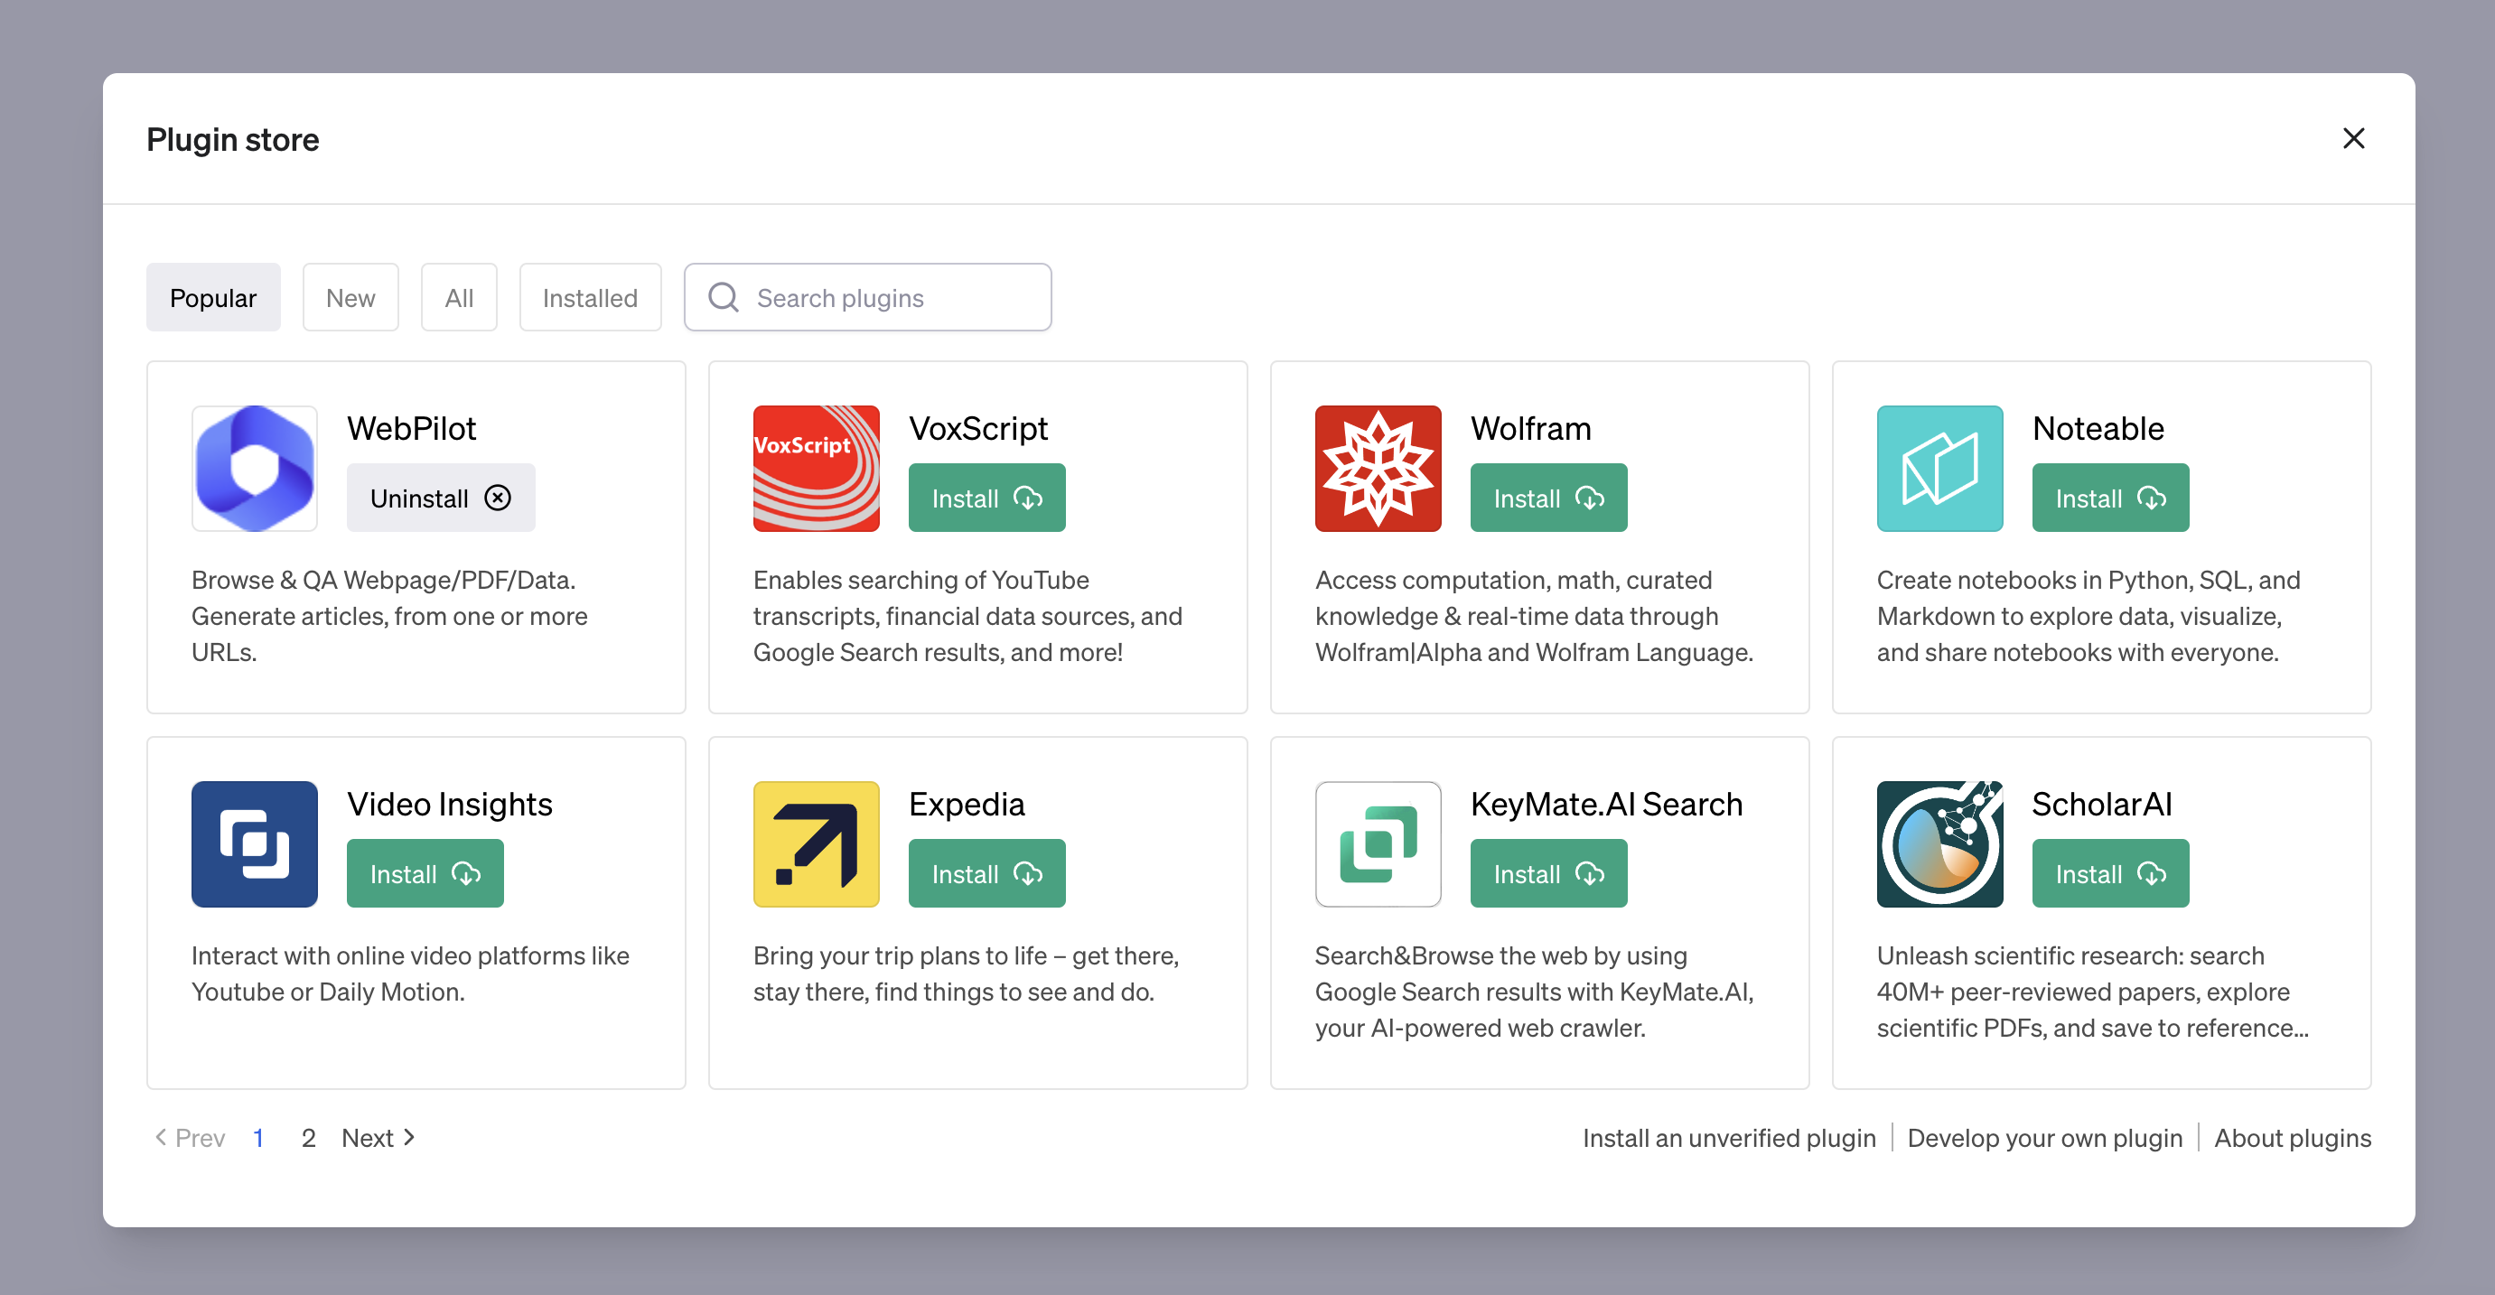
Task: Switch to the New tab
Action: point(350,297)
